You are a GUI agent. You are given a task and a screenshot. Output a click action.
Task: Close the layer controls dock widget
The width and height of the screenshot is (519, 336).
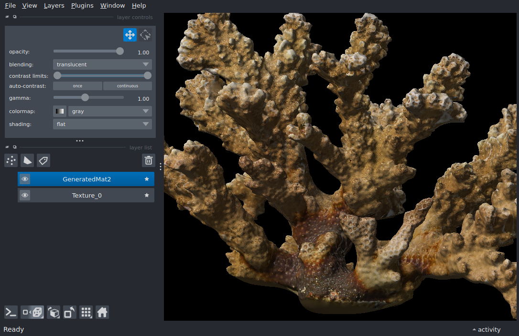[7, 17]
